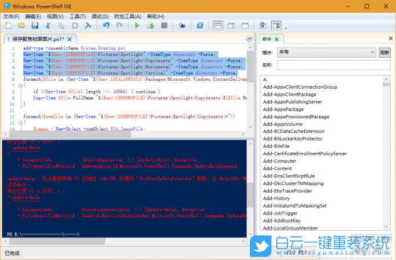This screenshot has height=260, width=396.
Task: Click the 刷新 refresh button
Action: coord(384,52)
